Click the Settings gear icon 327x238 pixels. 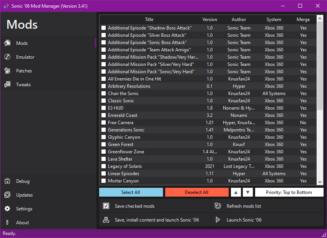(7, 209)
